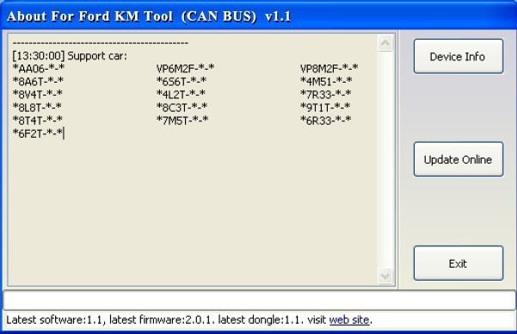
Task: Focus the empty field below the log
Action: pyautogui.click(x=259, y=300)
